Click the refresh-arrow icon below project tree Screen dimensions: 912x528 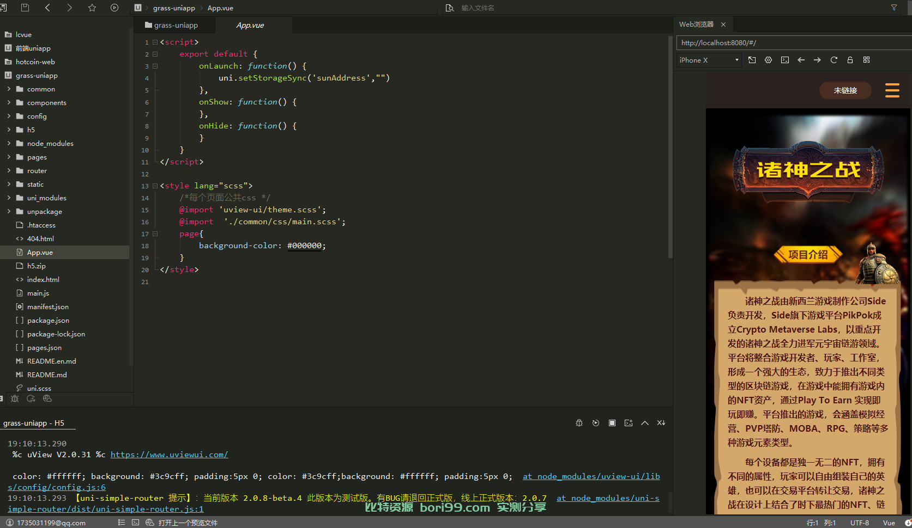click(x=31, y=398)
